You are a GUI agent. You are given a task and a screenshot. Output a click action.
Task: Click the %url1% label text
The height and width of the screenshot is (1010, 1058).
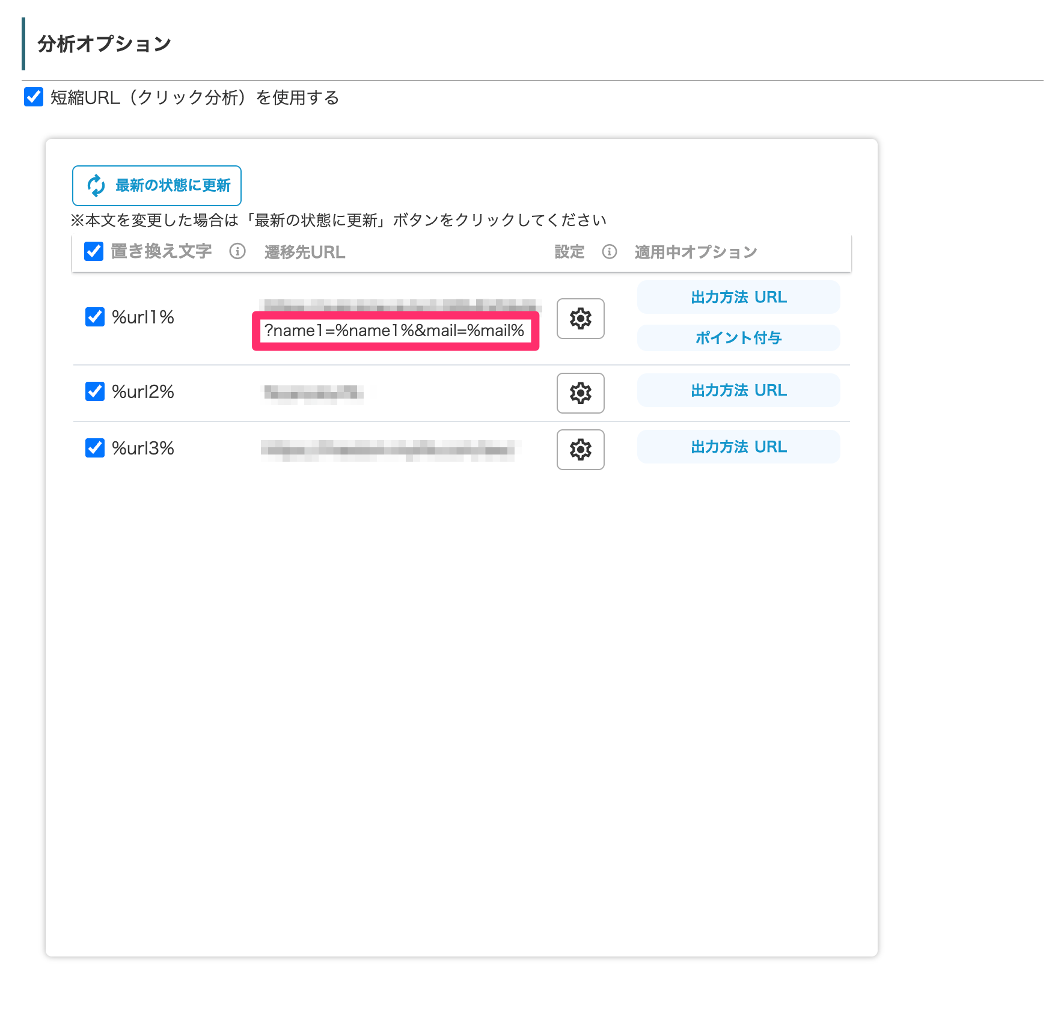pyautogui.click(x=143, y=317)
